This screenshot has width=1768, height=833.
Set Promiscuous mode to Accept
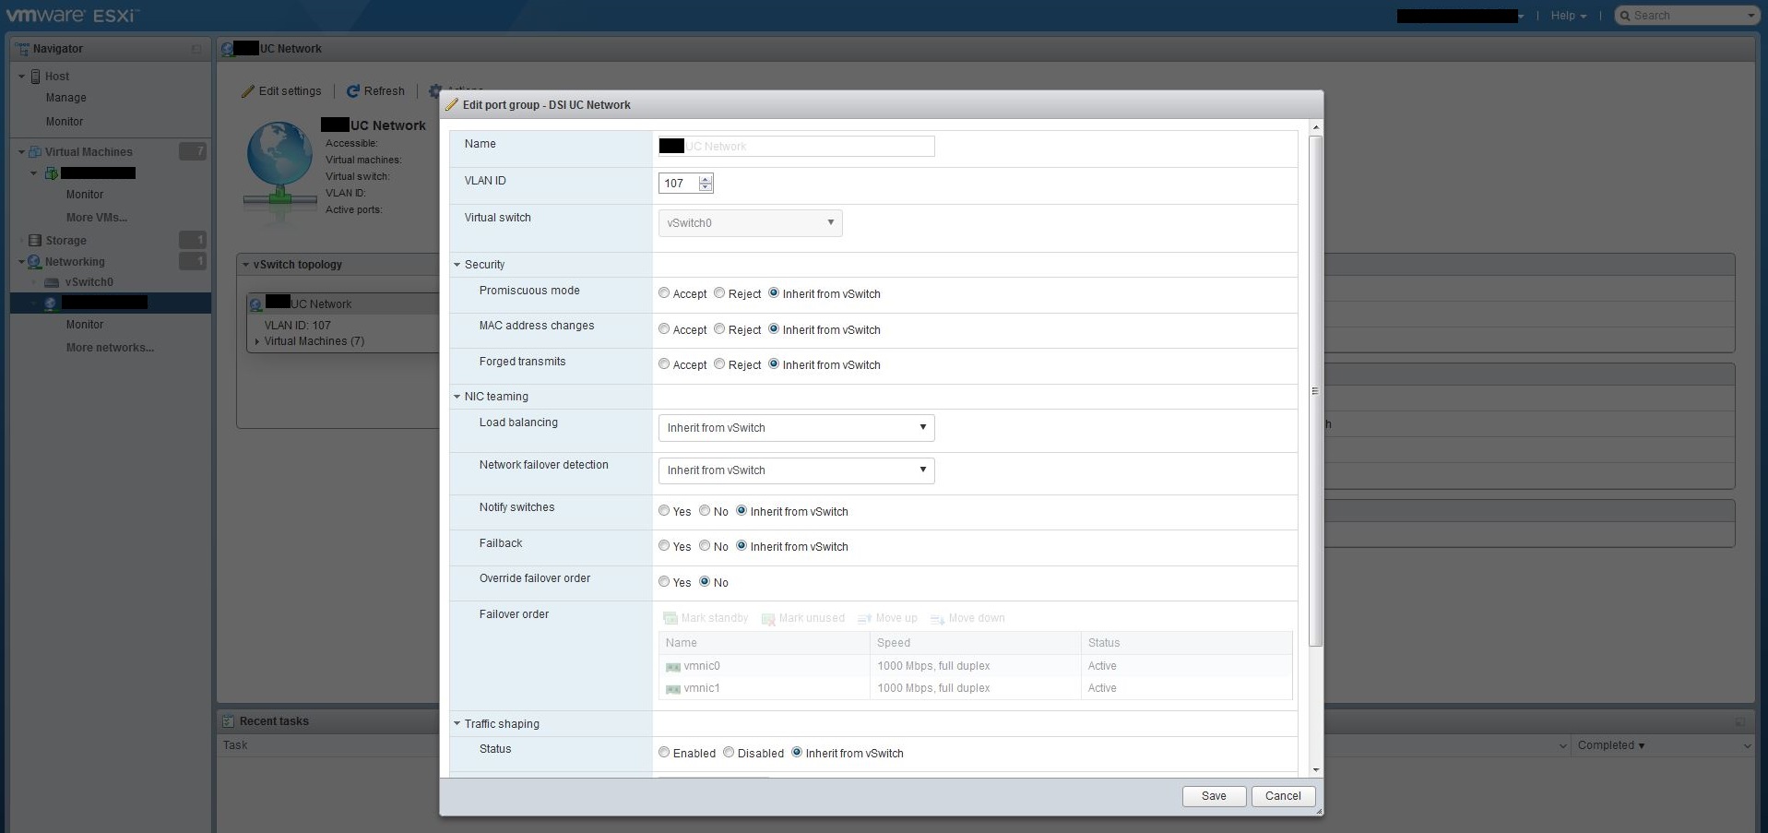(x=664, y=292)
